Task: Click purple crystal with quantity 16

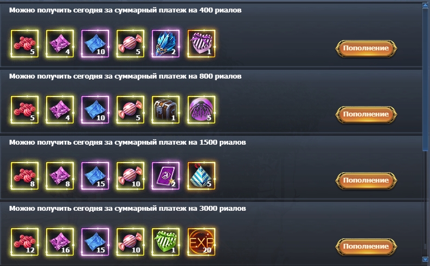Action: (x=60, y=242)
